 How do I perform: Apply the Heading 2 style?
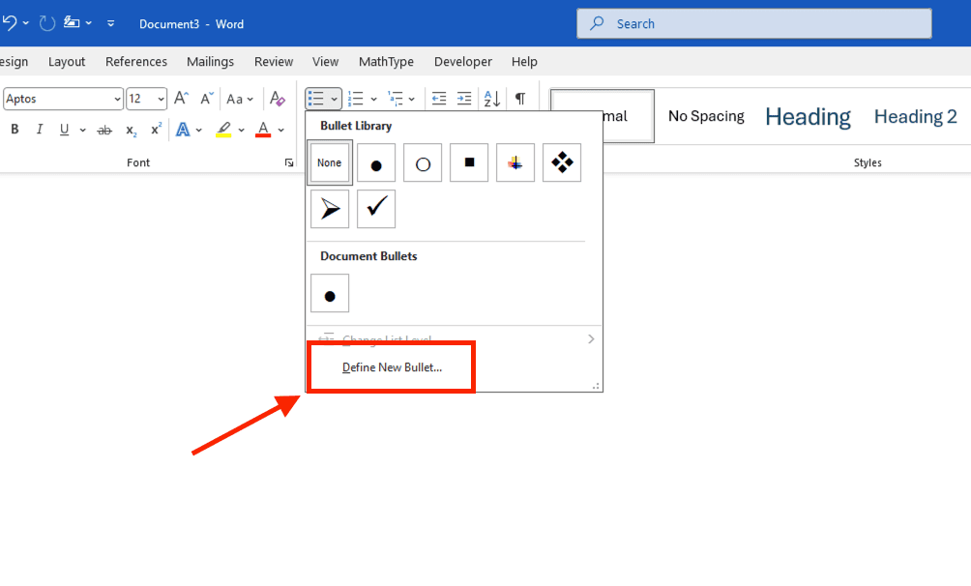tap(915, 116)
